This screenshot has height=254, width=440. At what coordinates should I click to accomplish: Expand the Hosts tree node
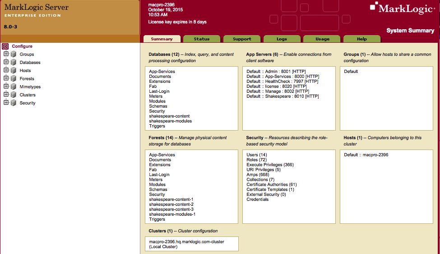(x=6, y=70)
